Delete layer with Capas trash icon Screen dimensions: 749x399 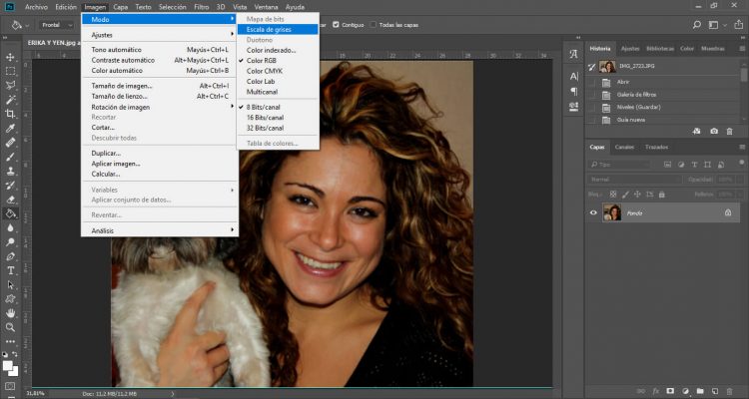[729, 391]
